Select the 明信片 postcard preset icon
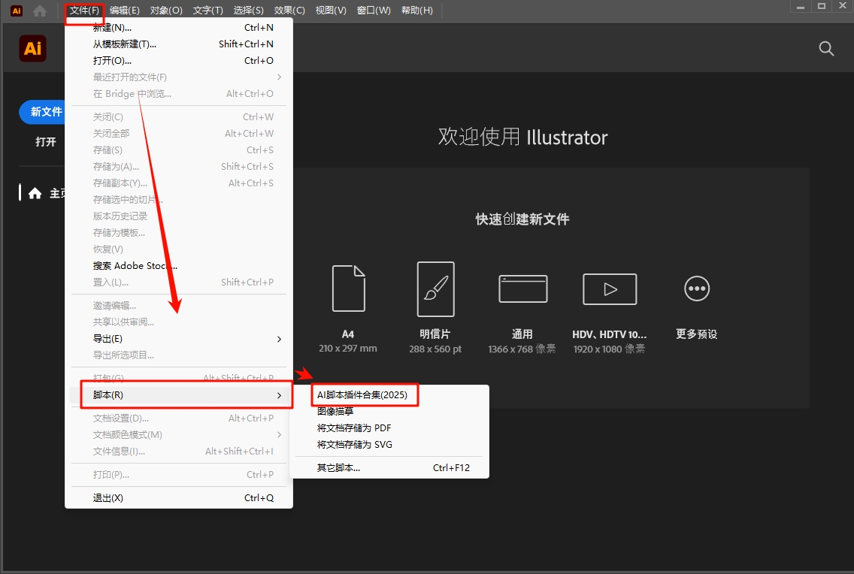 tap(435, 288)
